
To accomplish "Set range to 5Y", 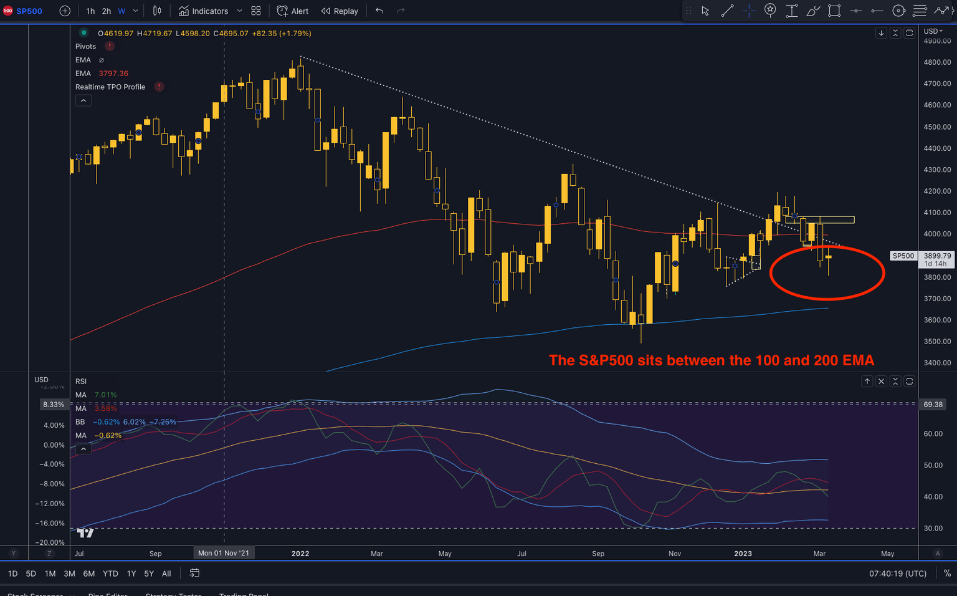I will (x=149, y=574).
